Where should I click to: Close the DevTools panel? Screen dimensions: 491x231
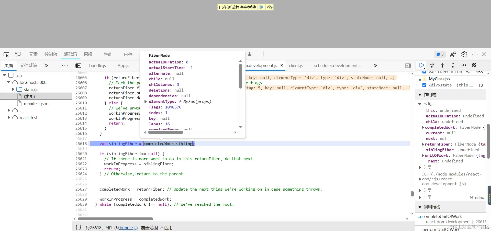point(484,54)
